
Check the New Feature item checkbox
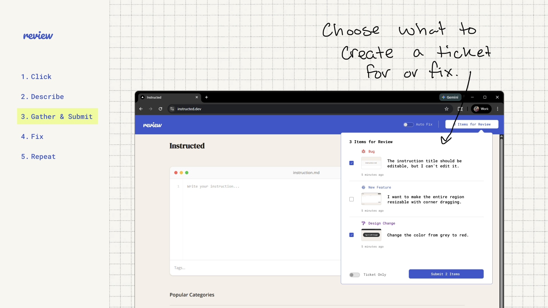[351, 199]
